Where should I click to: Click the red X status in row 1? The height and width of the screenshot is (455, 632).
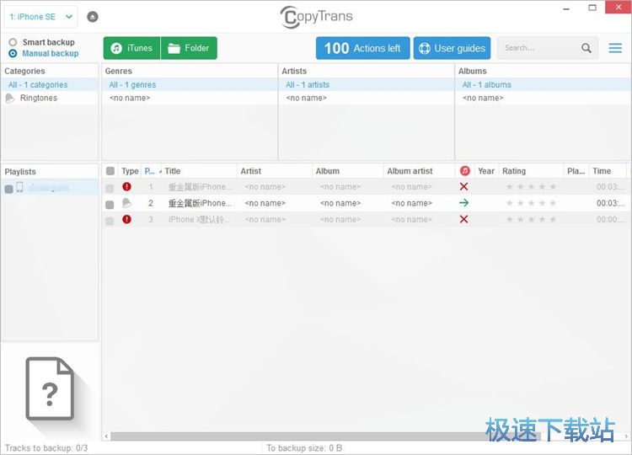pos(464,186)
